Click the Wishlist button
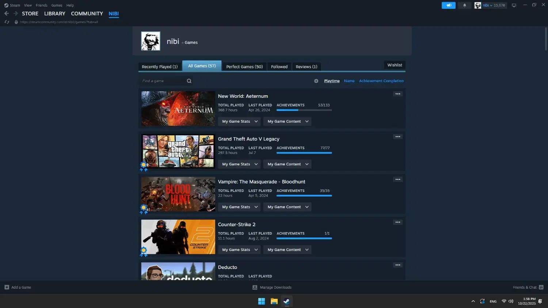The image size is (548, 308). tap(395, 65)
